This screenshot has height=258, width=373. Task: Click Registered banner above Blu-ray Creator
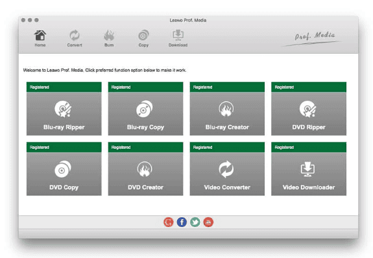coord(227,87)
